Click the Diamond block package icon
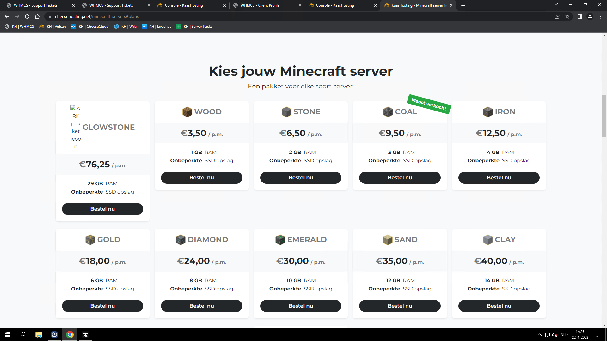The width and height of the screenshot is (607, 341). tap(181, 240)
